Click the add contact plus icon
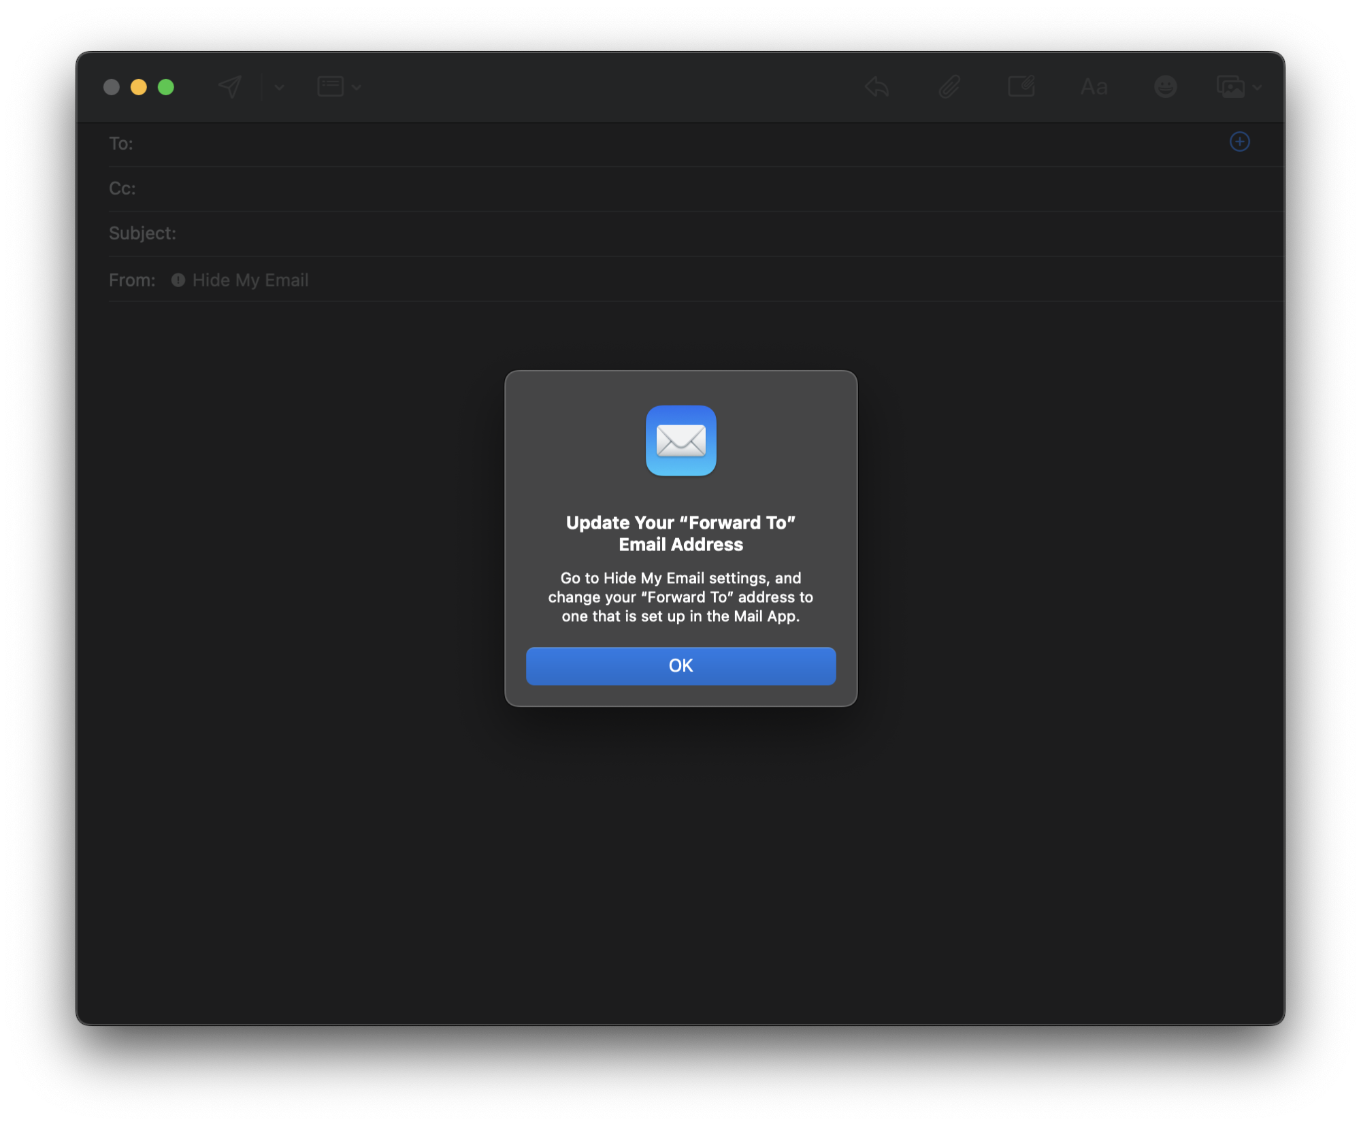 pyautogui.click(x=1240, y=142)
